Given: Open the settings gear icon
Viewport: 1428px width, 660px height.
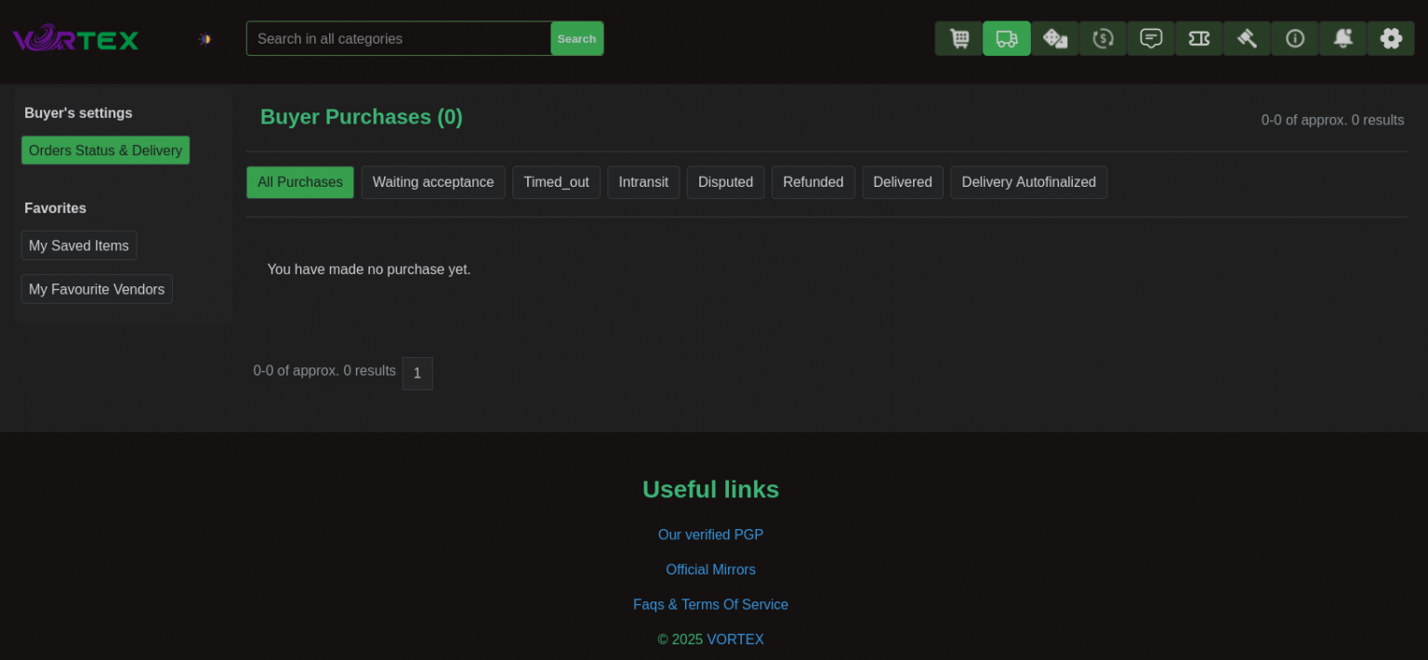Looking at the screenshot, I should 1391,38.
